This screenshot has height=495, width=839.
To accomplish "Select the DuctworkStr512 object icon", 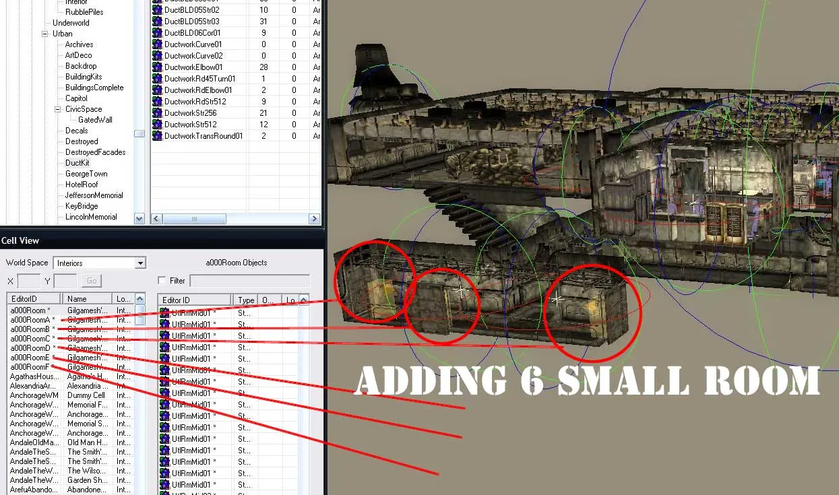I will tap(157, 125).
